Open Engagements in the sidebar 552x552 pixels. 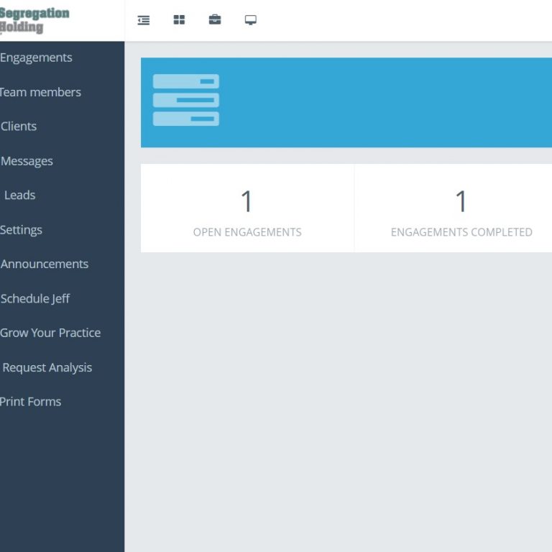pyautogui.click(x=36, y=57)
